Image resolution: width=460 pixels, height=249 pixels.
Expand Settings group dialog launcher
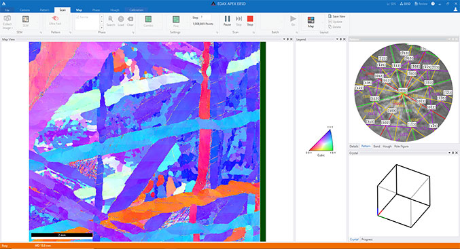[x=217, y=33]
